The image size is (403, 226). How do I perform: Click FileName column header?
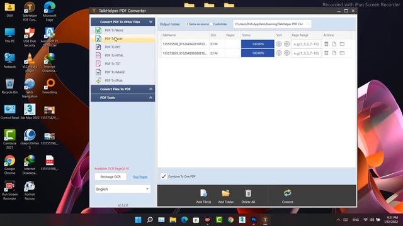point(169,35)
